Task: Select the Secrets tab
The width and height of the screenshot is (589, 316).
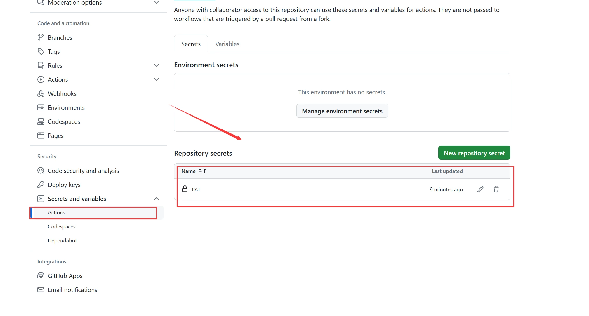Action: coord(191,44)
